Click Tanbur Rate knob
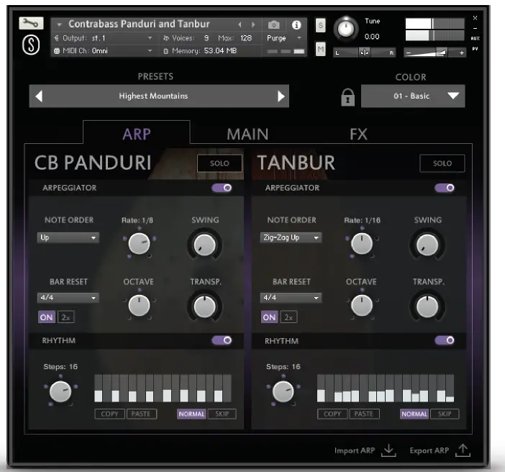Screen dimensions: 505x472 (x=362, y=244)
